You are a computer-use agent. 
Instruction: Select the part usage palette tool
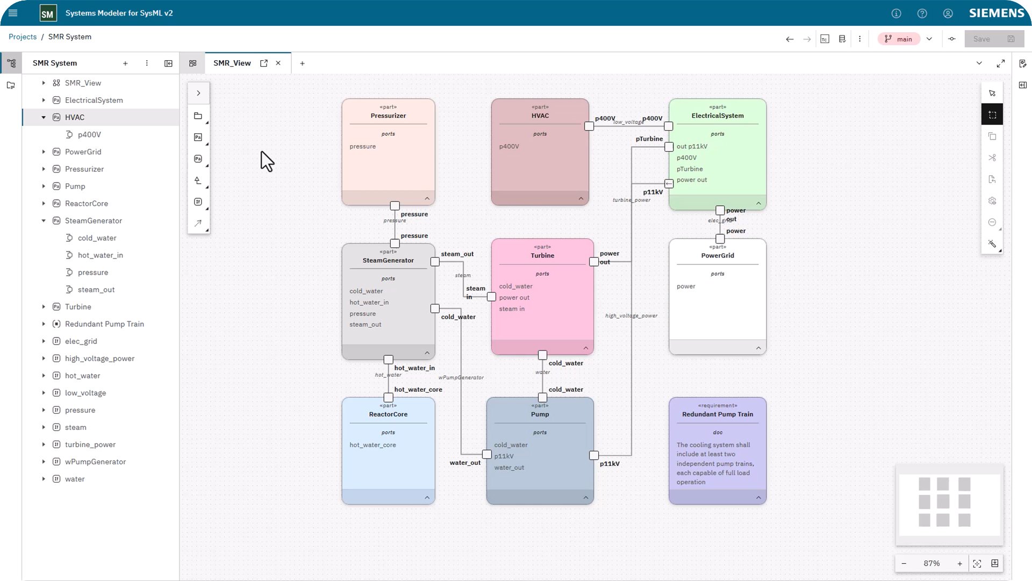point(198,159)
